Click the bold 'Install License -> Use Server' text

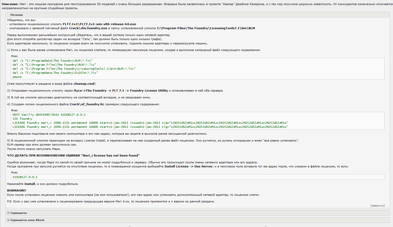click(x=189, y=167)
